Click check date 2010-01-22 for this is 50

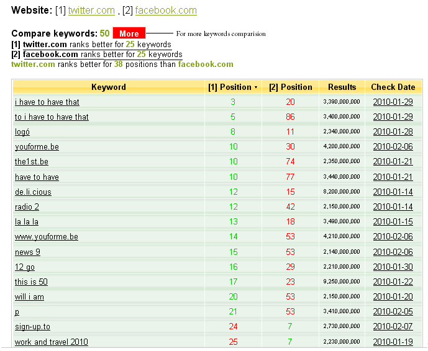point(393,282)
